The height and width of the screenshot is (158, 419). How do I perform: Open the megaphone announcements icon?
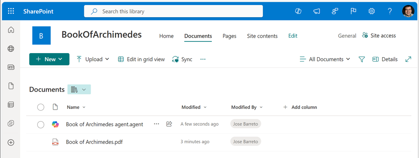(x=317, y=11)
